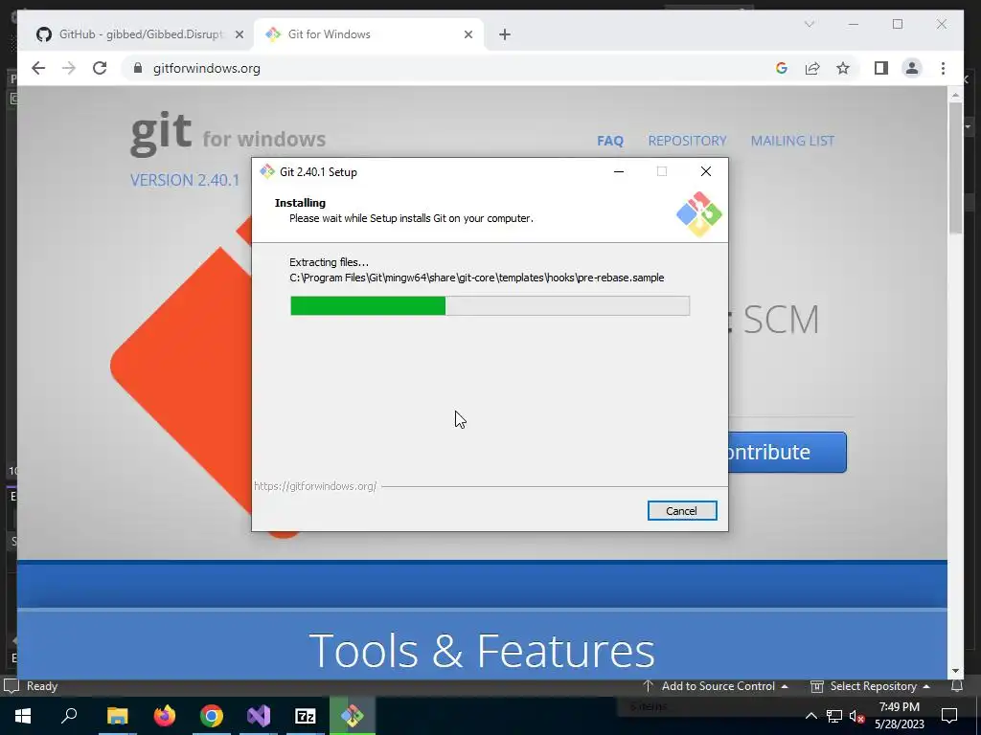Open Chrome three-dot menu

tap(943, 68)
